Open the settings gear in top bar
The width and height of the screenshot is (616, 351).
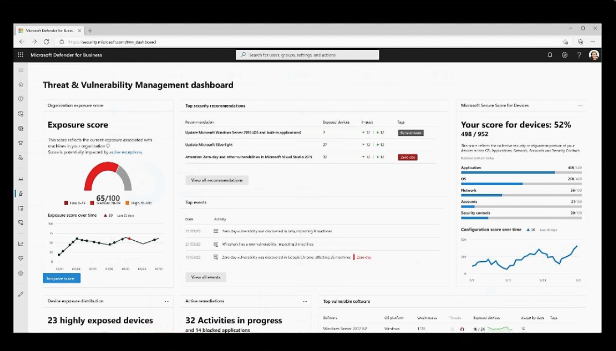[564, 55]
